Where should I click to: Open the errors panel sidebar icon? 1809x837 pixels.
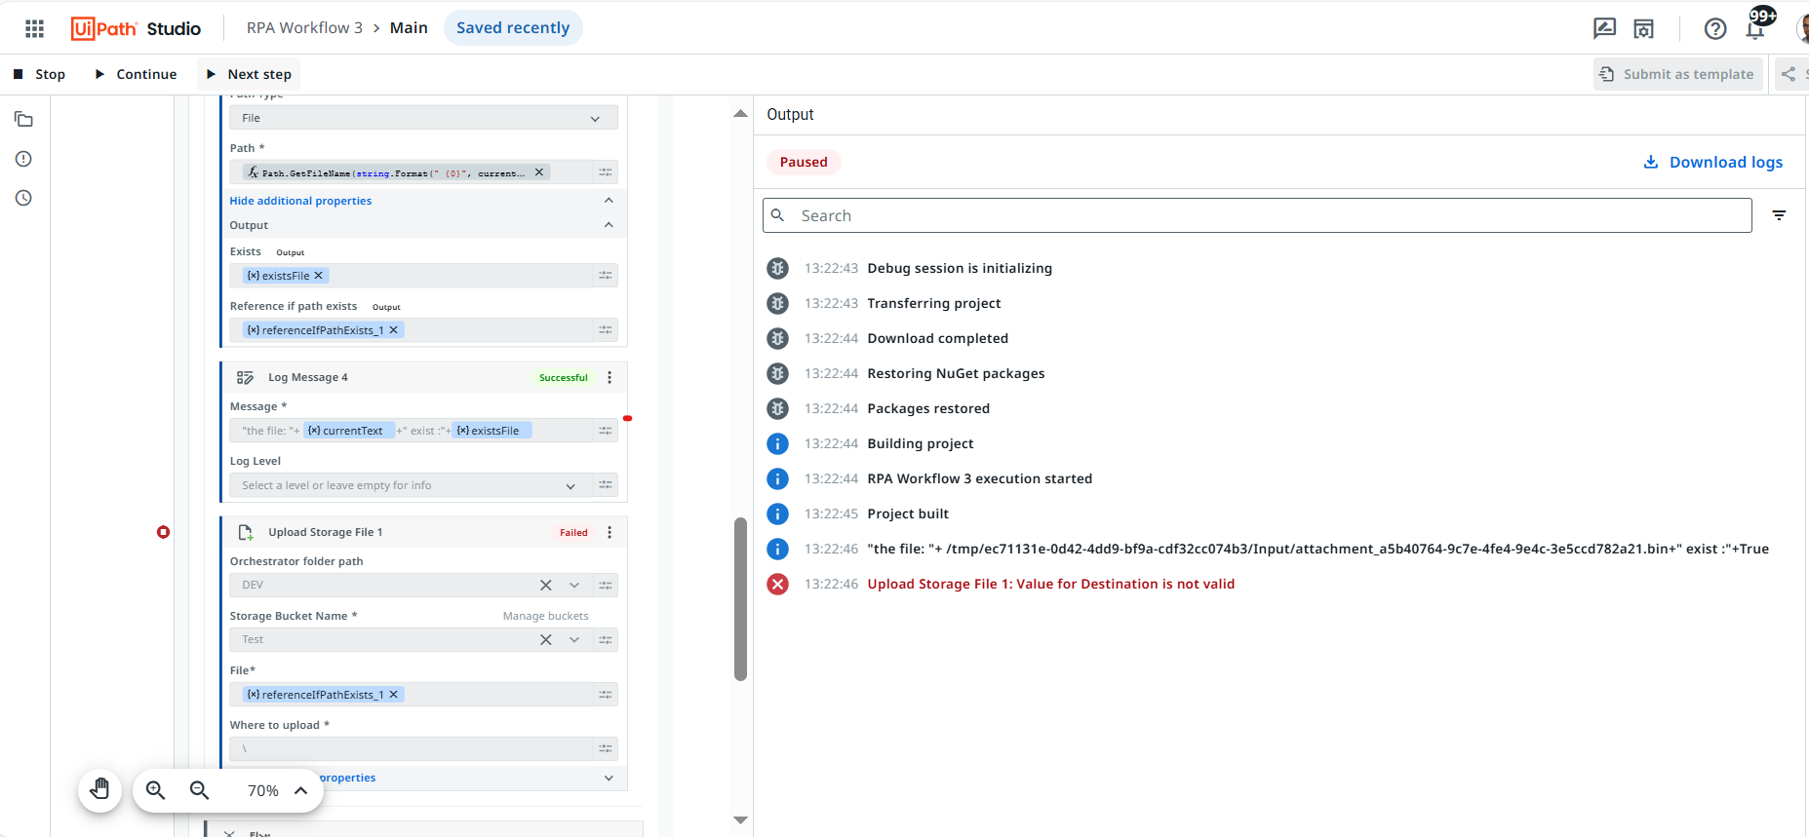coord(24,159)
